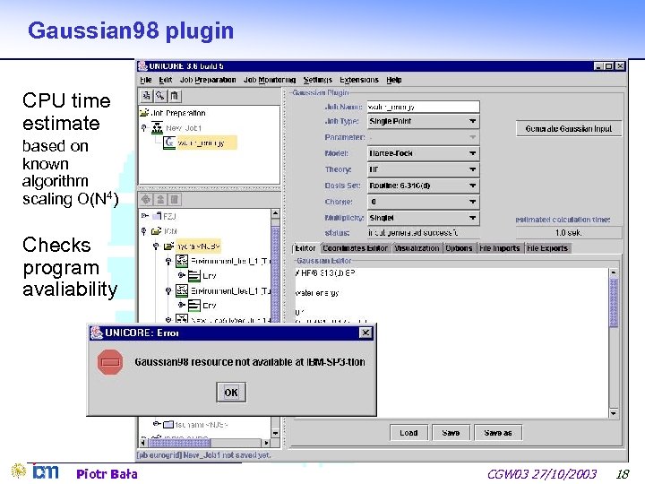Click Generate Gaussian Input button
The height and width of the screenshot is (484, 645).
[x=569, y=128]
